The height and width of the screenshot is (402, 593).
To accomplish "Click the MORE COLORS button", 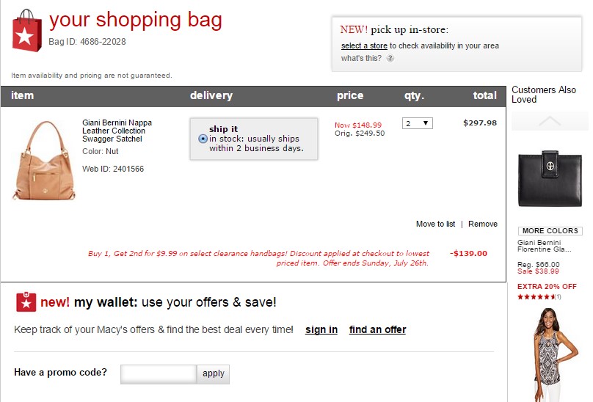I will point(550,231).
